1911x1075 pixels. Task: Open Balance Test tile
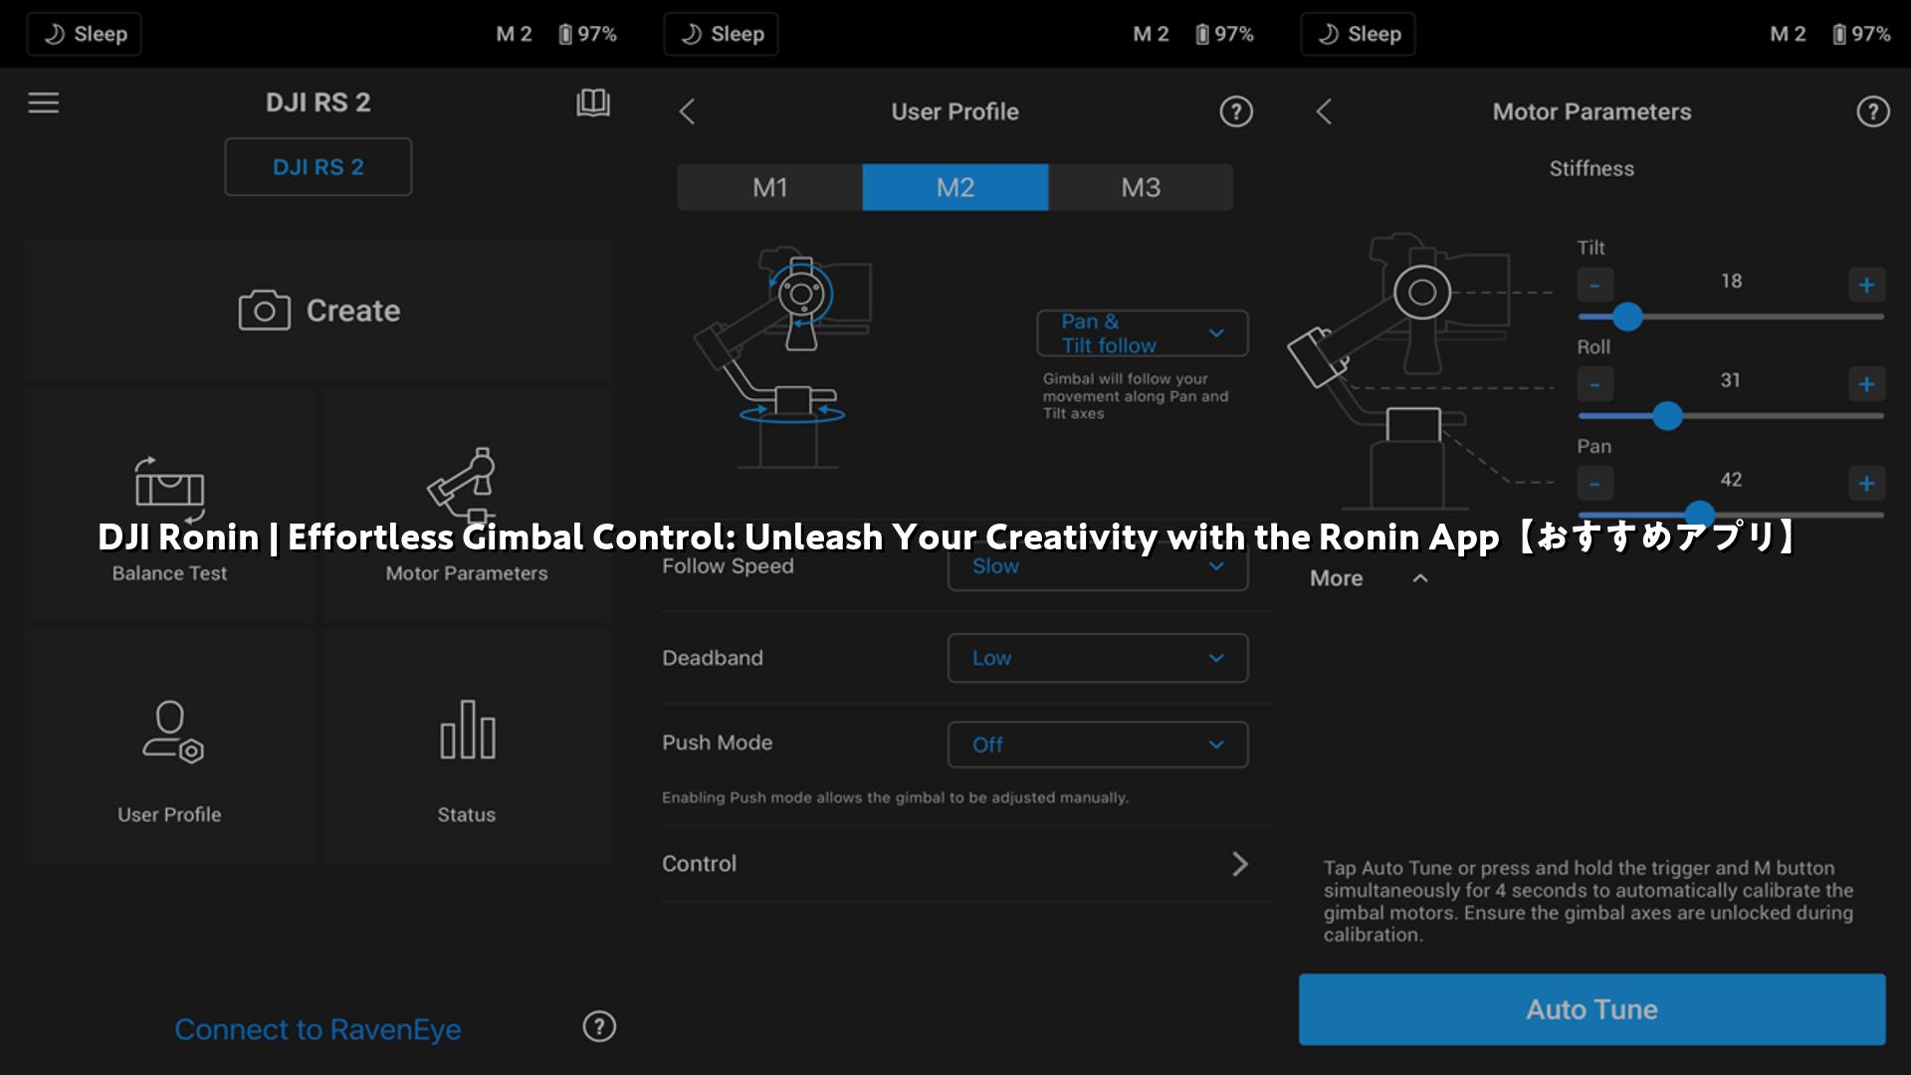tap(169, 506)
